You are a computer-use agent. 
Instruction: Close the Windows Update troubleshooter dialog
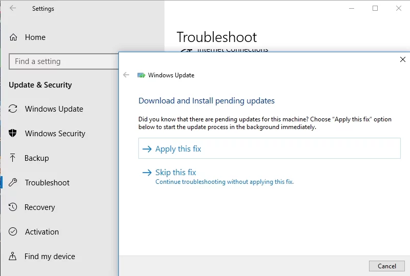402,59
